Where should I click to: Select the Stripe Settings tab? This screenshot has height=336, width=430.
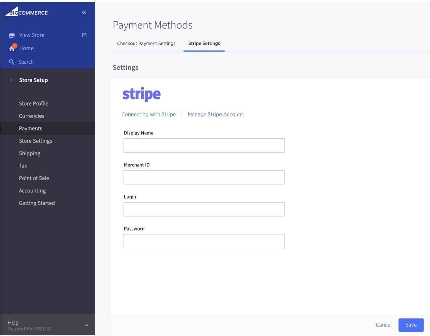204,44
